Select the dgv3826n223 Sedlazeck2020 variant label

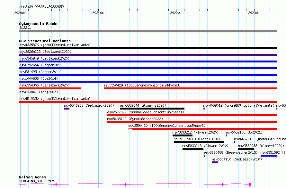pos(45,52)
